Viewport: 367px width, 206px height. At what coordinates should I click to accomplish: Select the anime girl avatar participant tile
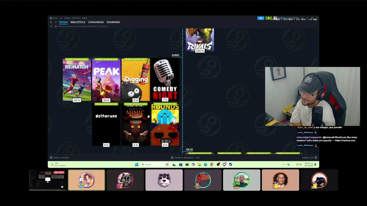pyautogui.click(x=87, y=180)
